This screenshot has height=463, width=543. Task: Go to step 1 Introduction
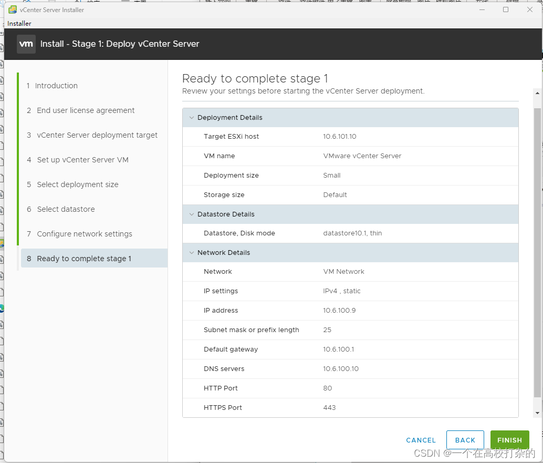tap(53, 86)
